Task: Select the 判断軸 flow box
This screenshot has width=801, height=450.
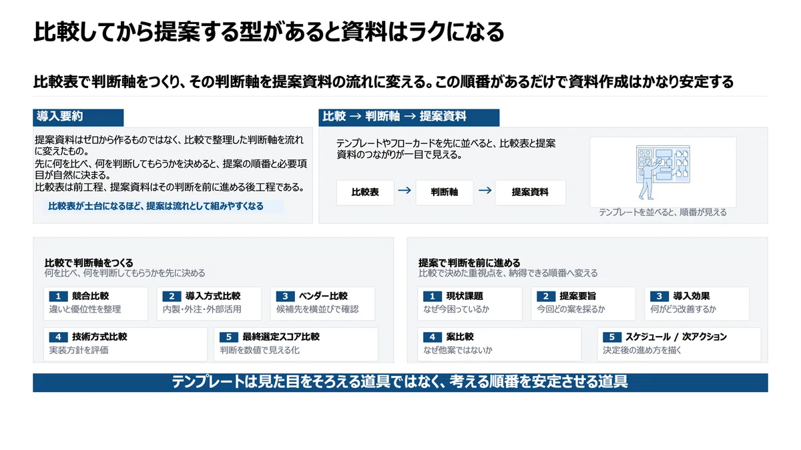Action: [445, 192]
